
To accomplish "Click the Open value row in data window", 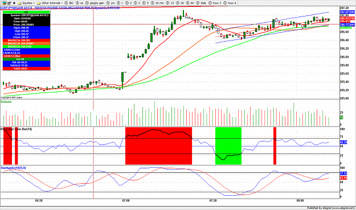I will [26, 27].
